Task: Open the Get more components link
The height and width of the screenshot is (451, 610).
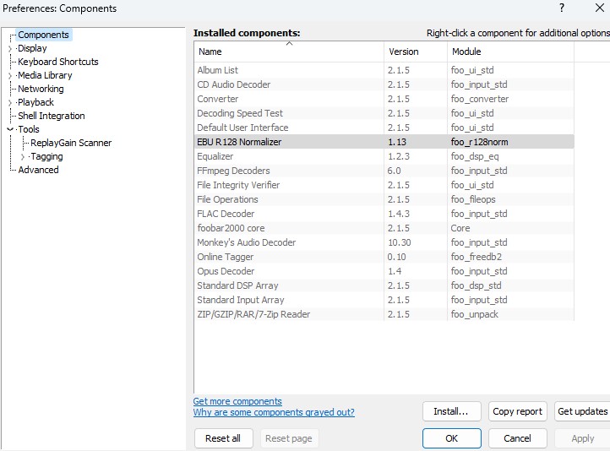Action: coord(237,401)
